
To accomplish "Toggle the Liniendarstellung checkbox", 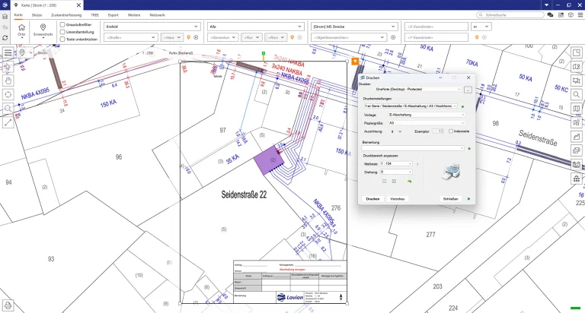I will point(62,31).
